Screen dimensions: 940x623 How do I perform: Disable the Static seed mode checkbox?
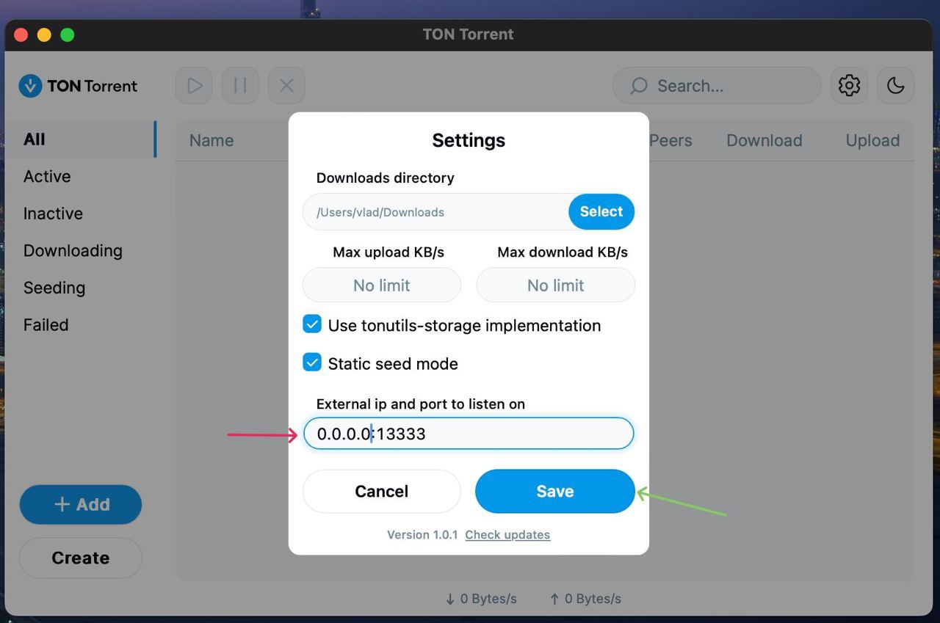tap(312, 362)
